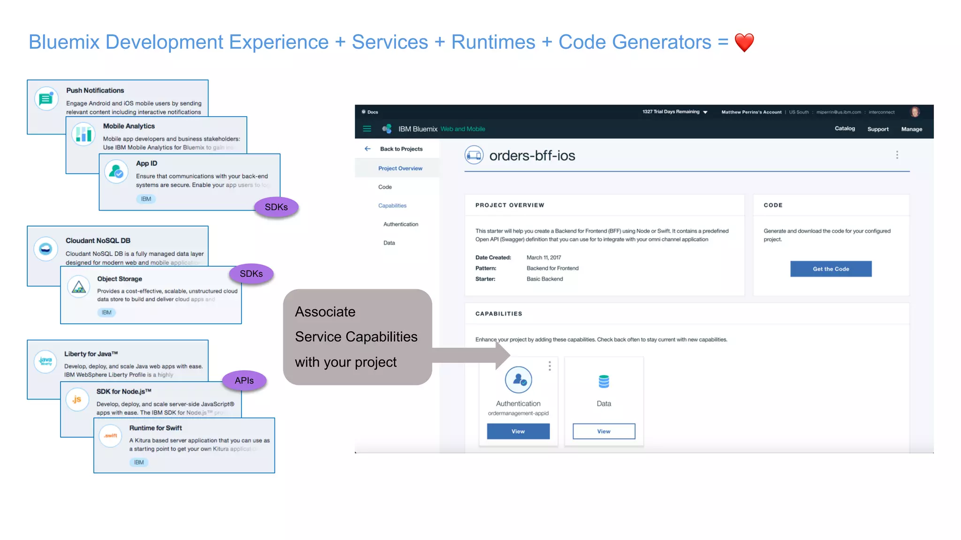Expand the Trial Days Remaining dropdown
Viewport: 961px width, 540px height.
(705, 112)
